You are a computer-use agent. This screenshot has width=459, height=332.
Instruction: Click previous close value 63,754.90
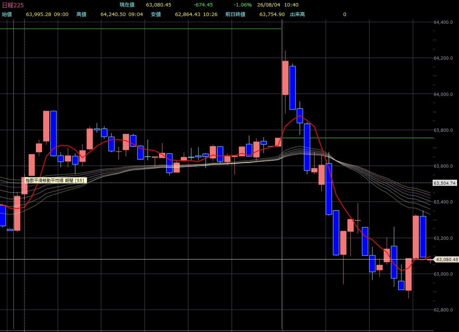tap(272, 14)
